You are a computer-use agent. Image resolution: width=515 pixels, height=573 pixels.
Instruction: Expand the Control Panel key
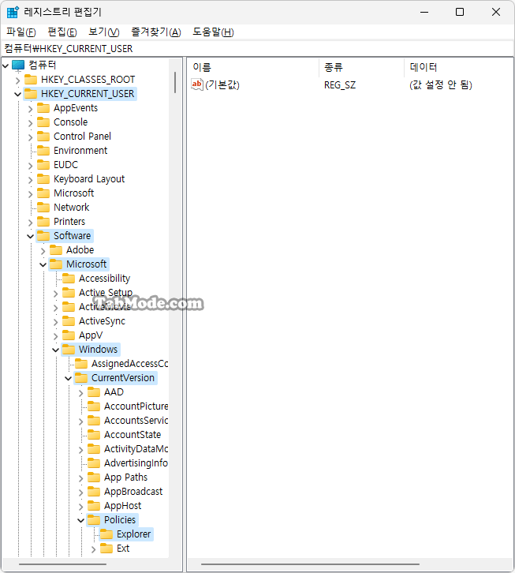[30, 137]
